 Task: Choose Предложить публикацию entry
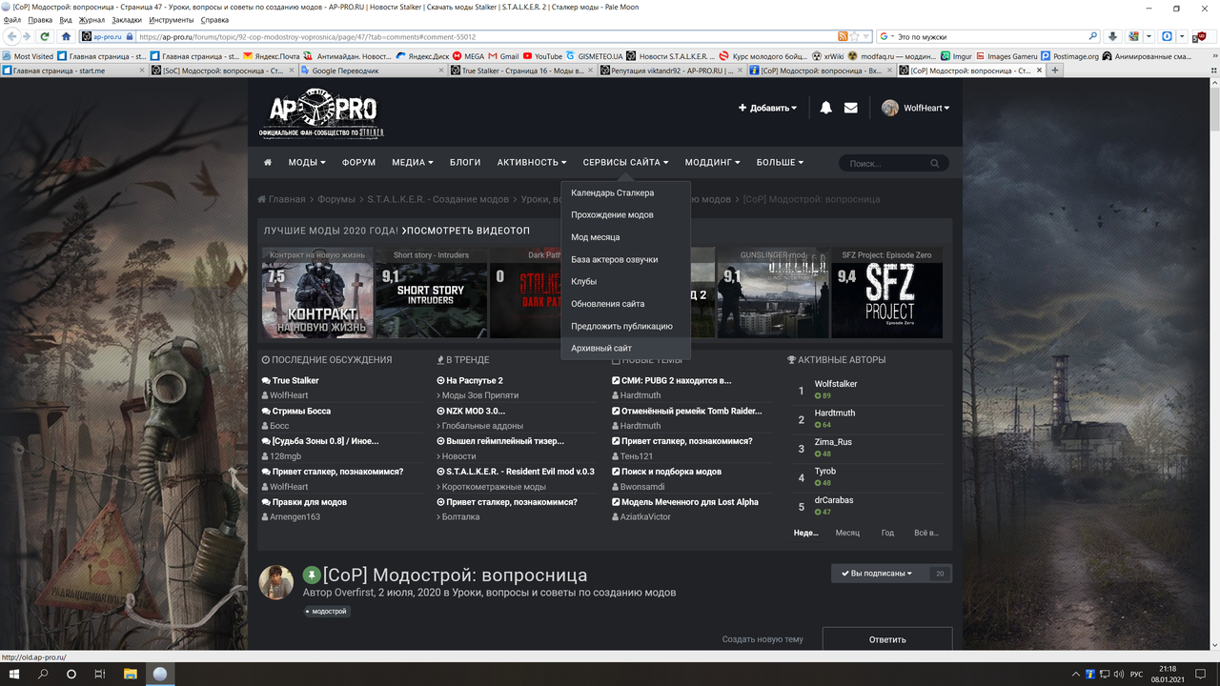(625, 326)
